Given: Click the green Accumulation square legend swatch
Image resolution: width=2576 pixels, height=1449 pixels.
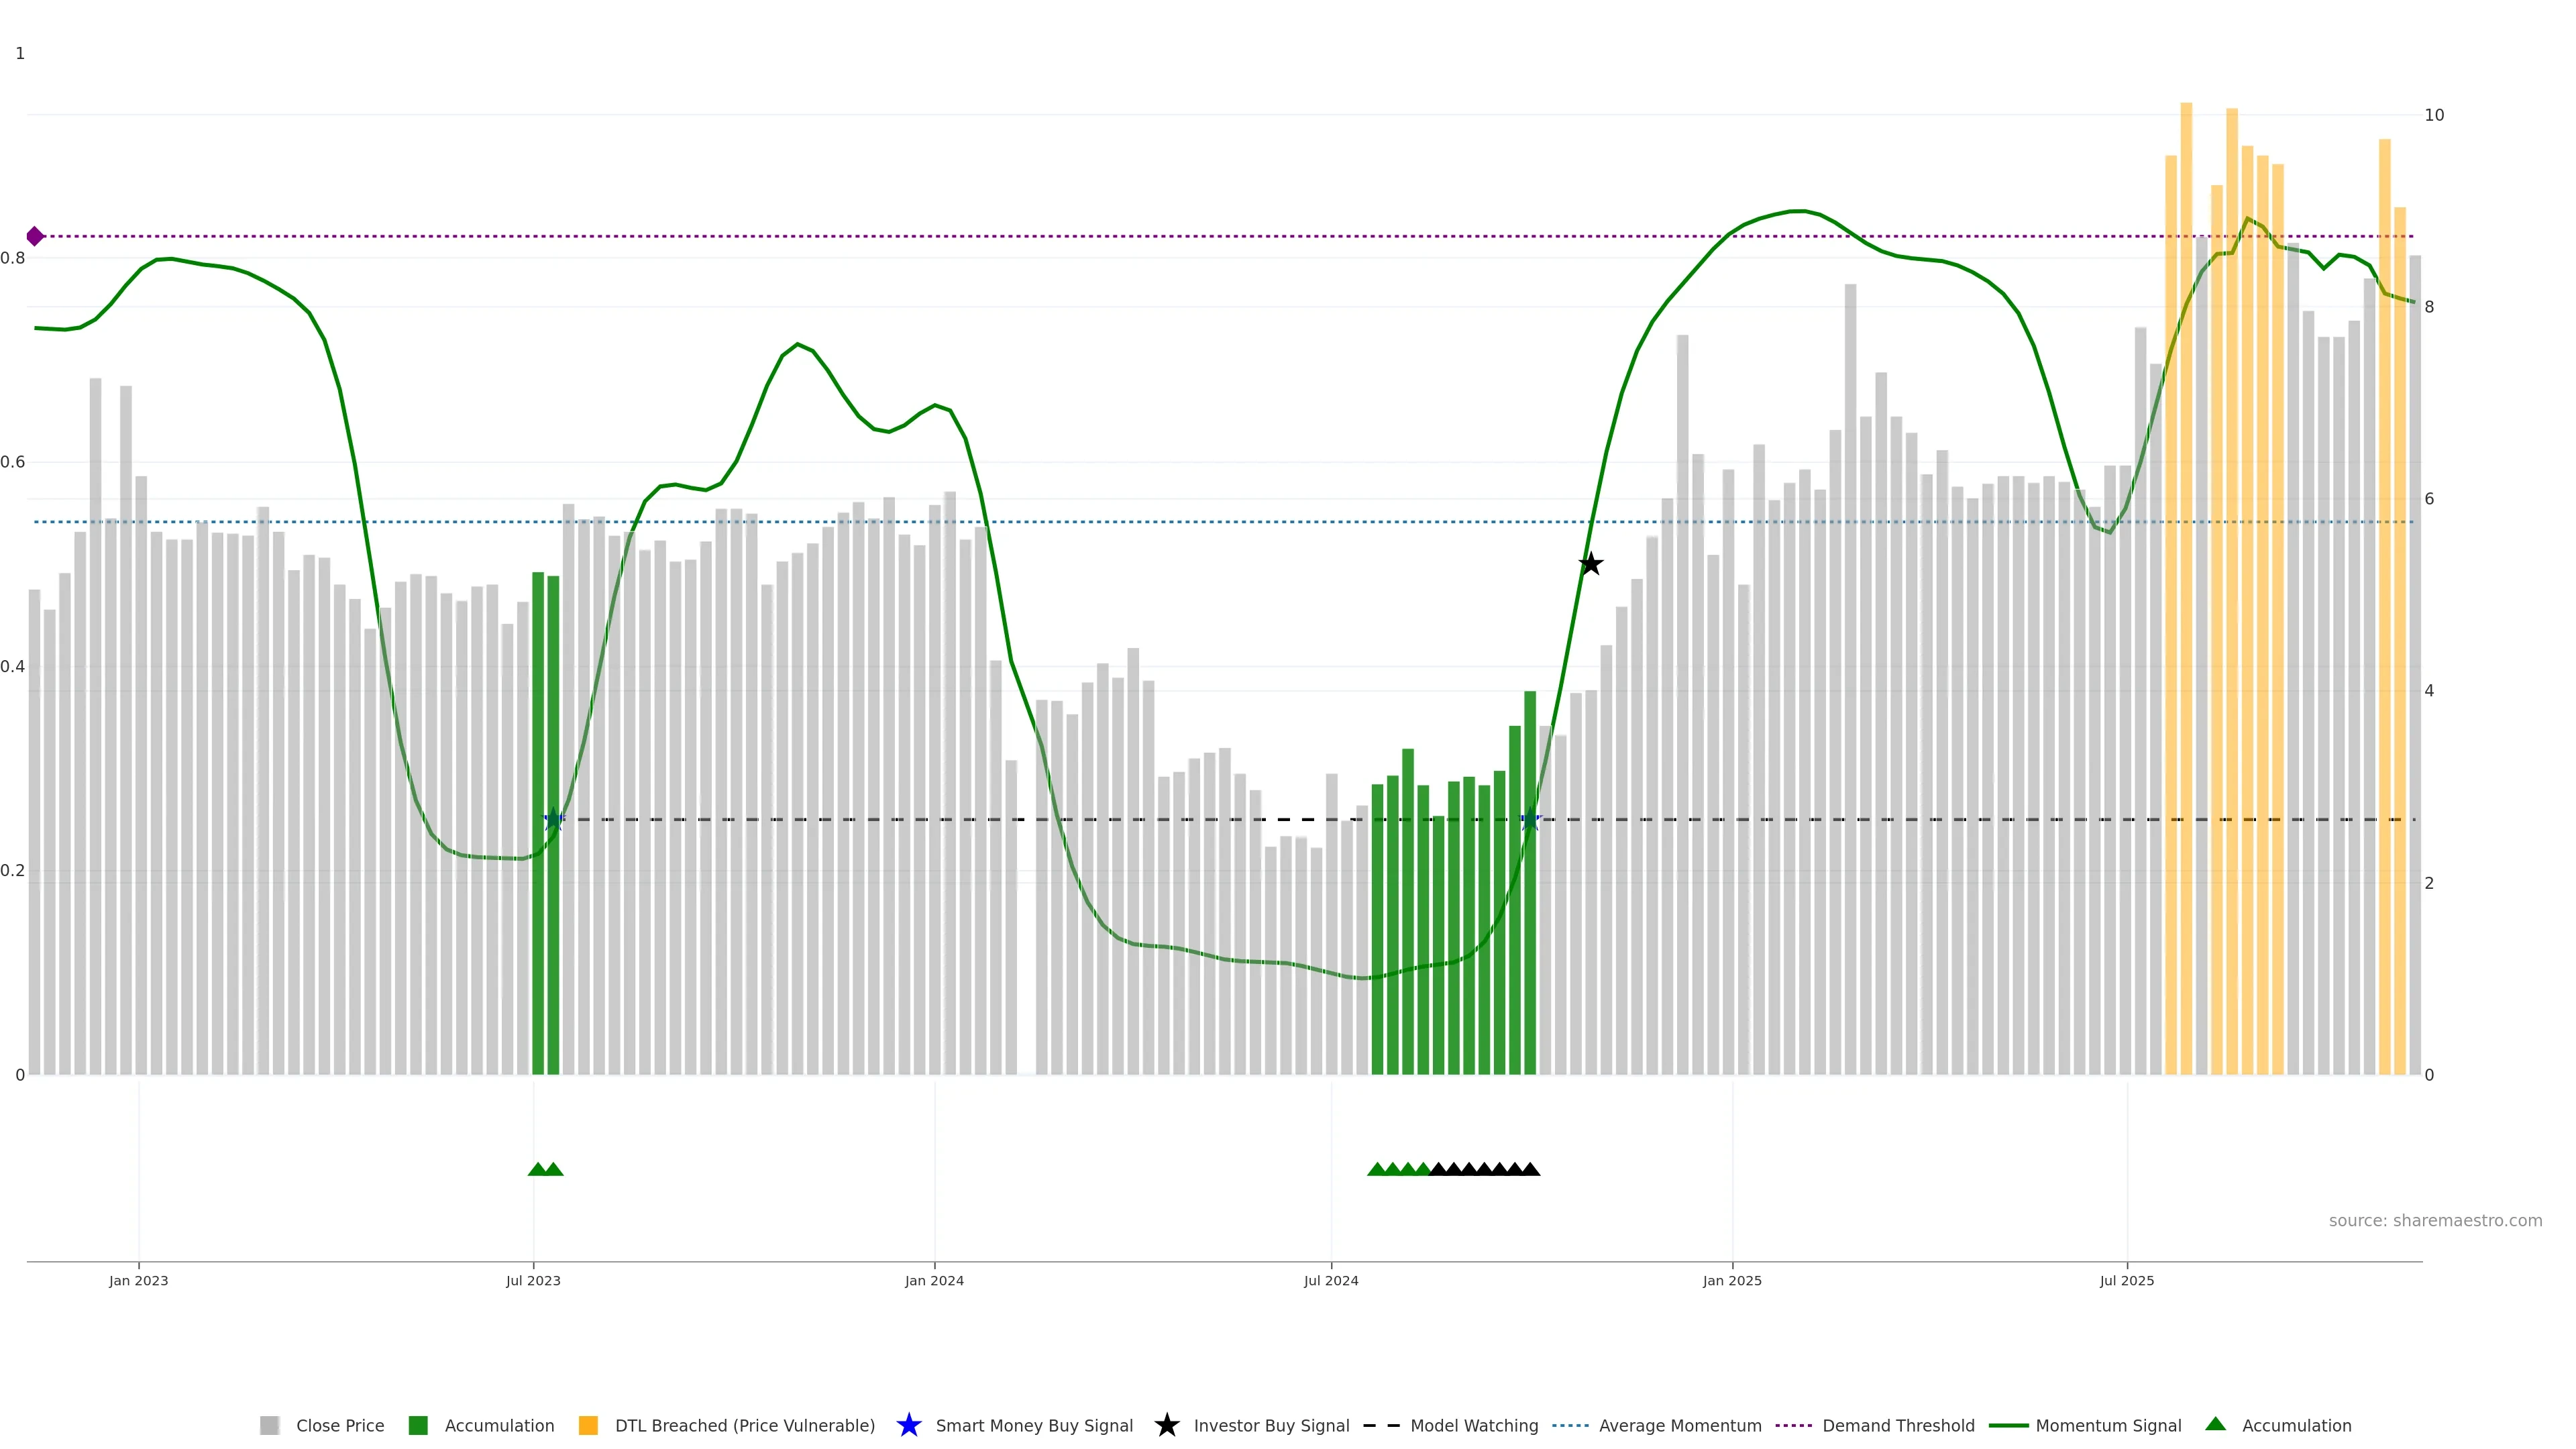Looking at the screenshot, I should point(418,1425).
